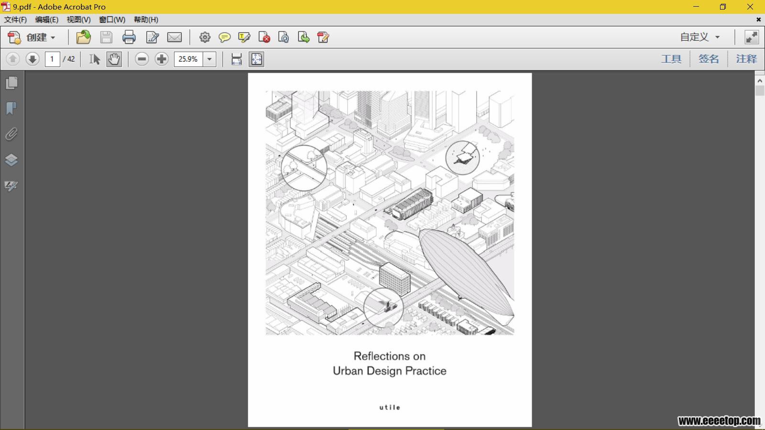Go to next page arrow
This screenshot has width=765, height=430.
[x=33, y=59]
